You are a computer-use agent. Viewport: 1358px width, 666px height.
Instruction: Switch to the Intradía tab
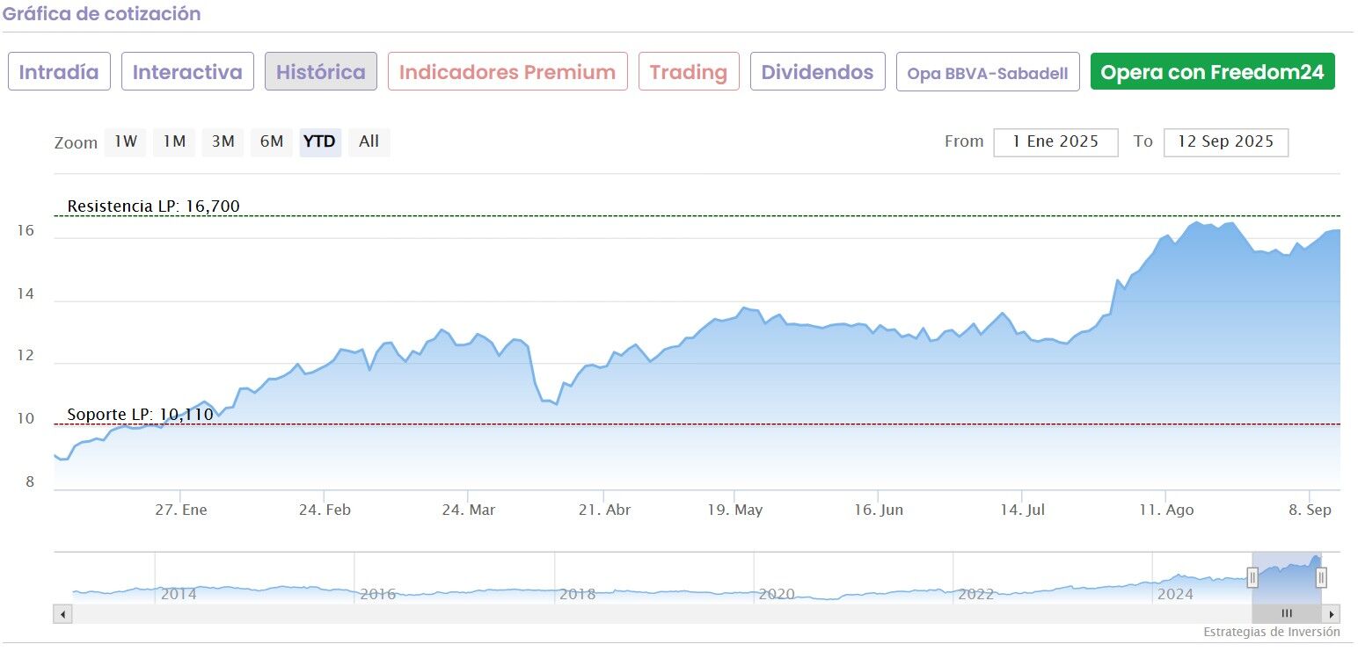coord(59,72)
